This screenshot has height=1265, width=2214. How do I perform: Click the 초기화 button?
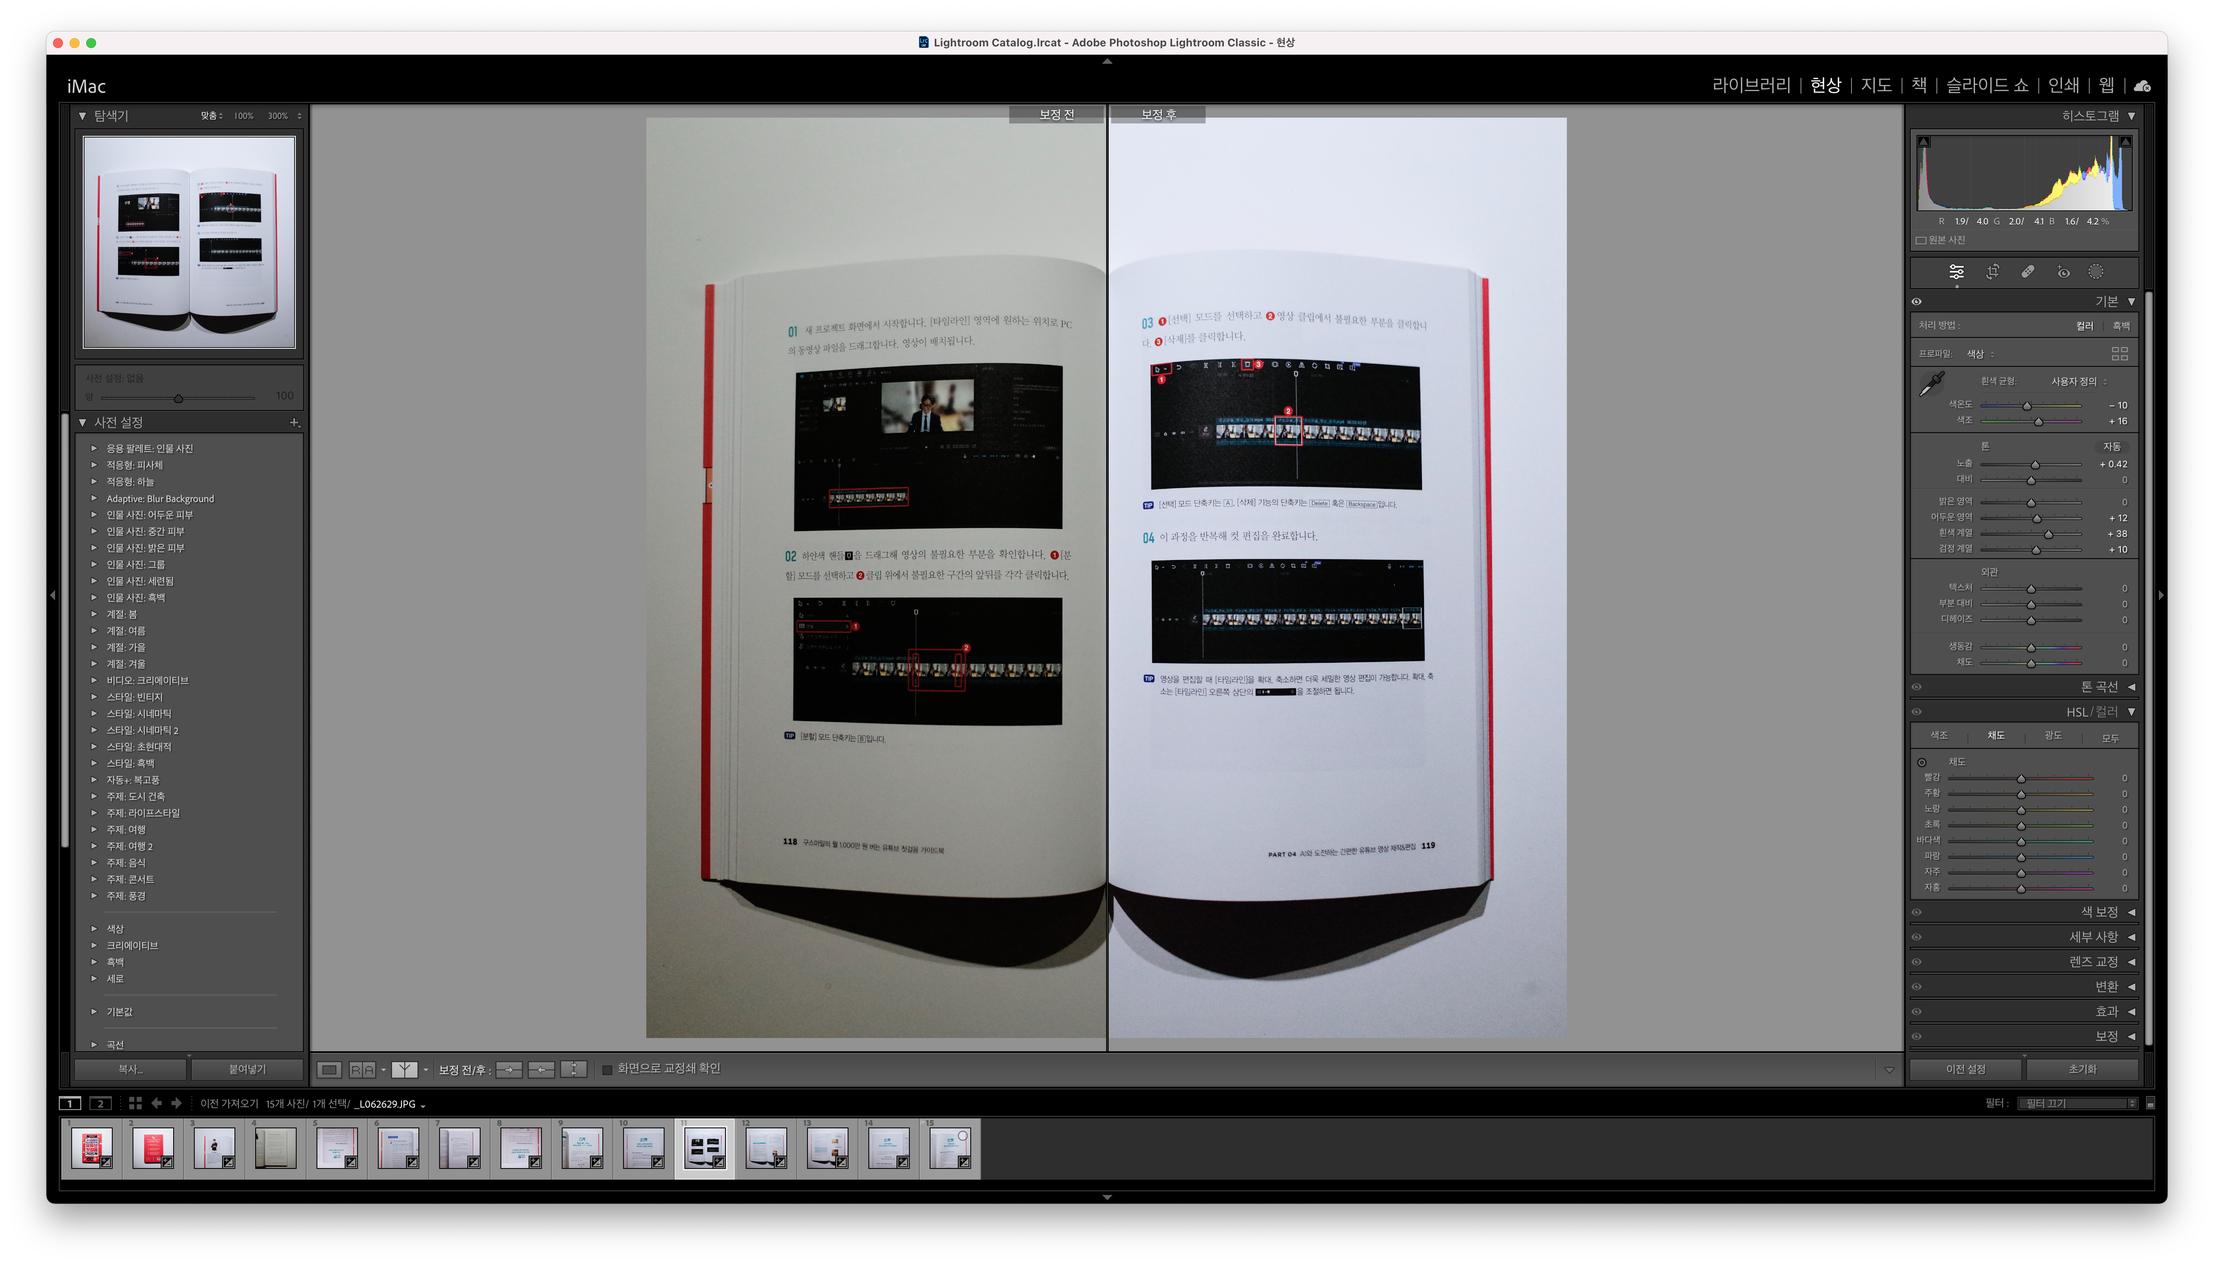point(2082,1069)
